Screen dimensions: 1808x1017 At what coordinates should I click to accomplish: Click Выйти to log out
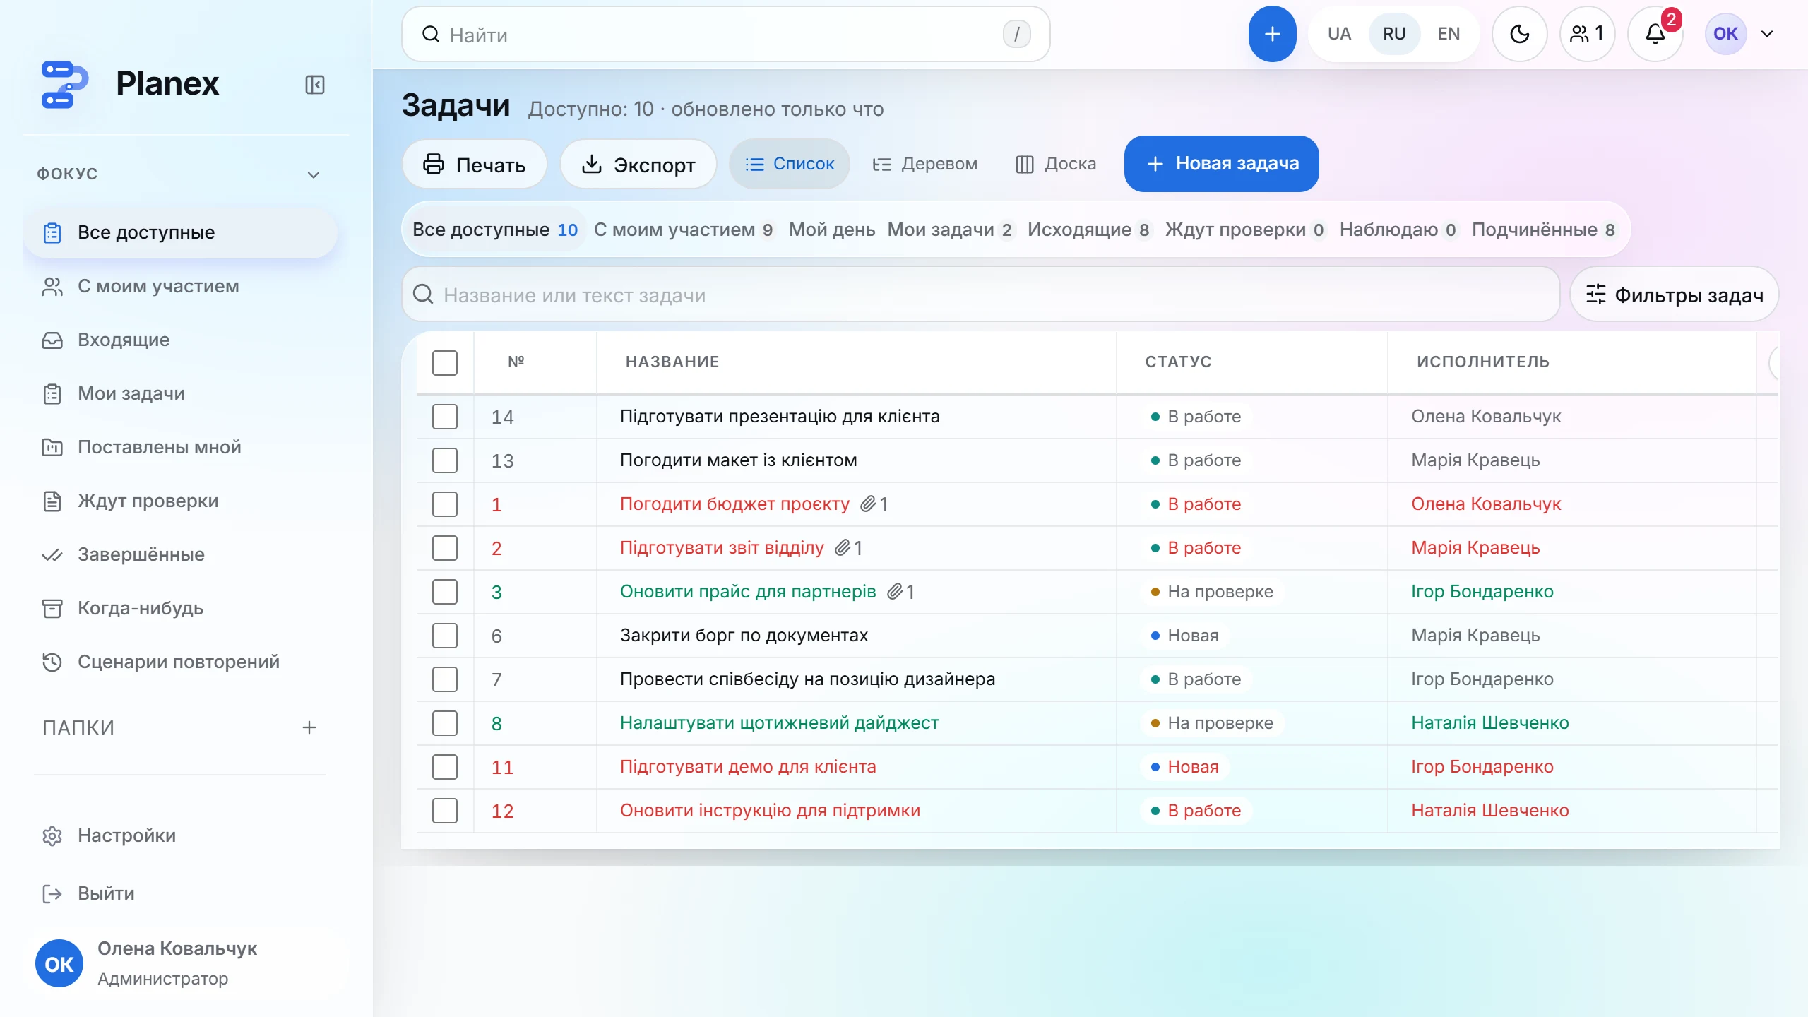pos(180,893)
